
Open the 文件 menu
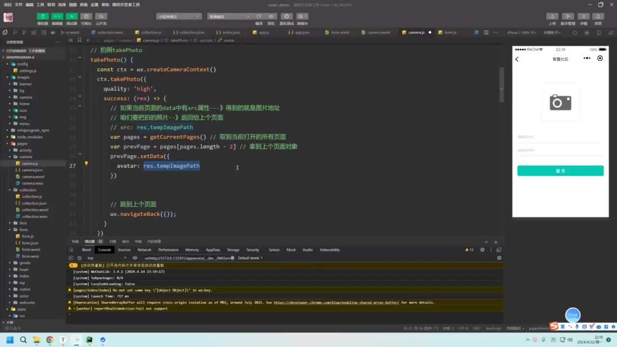pyautogui.click(x=18, y=4)
